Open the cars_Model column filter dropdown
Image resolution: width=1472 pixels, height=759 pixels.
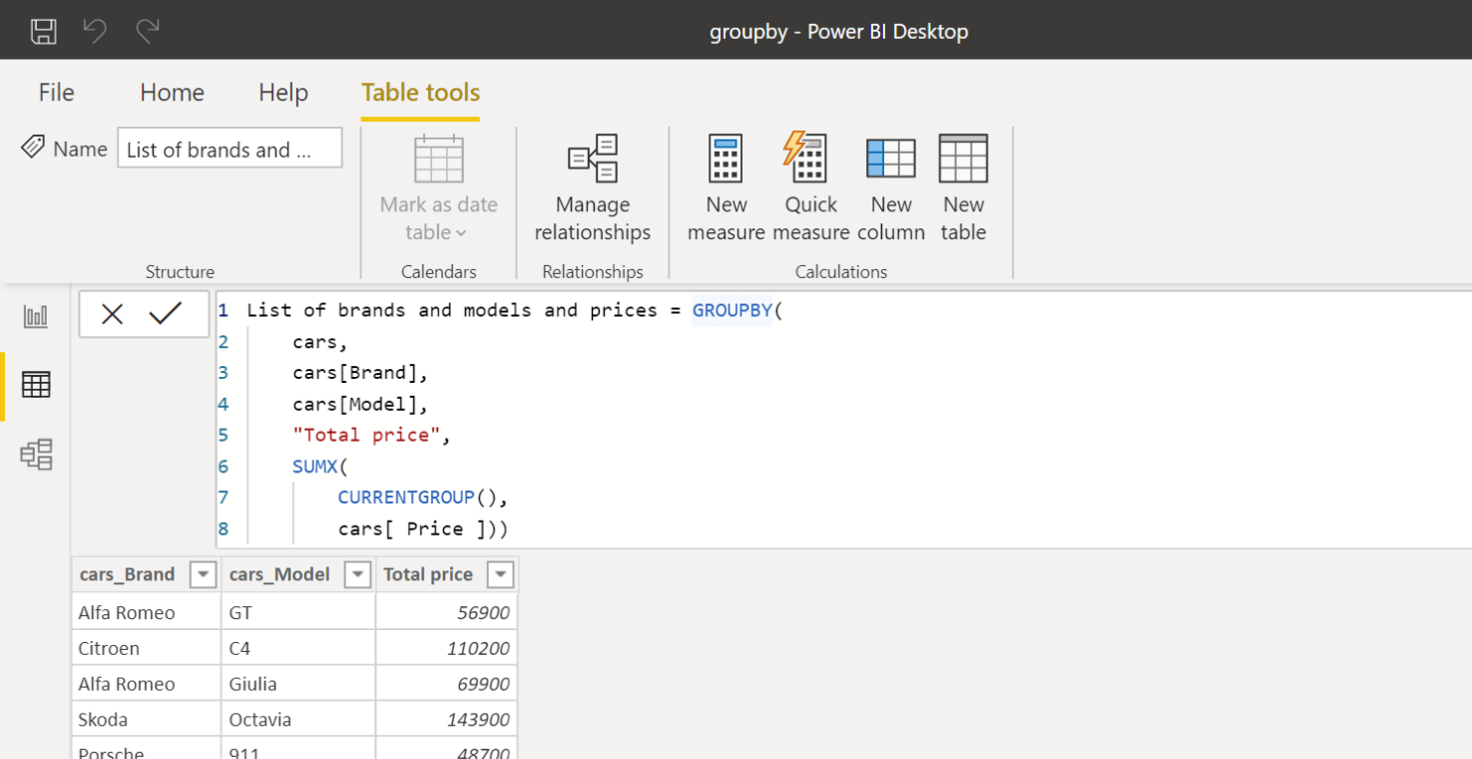[x=357, y=574]
